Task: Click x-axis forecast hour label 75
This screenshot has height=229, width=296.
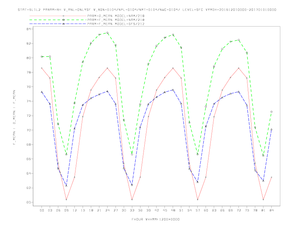Action: (x=247, y=210)
